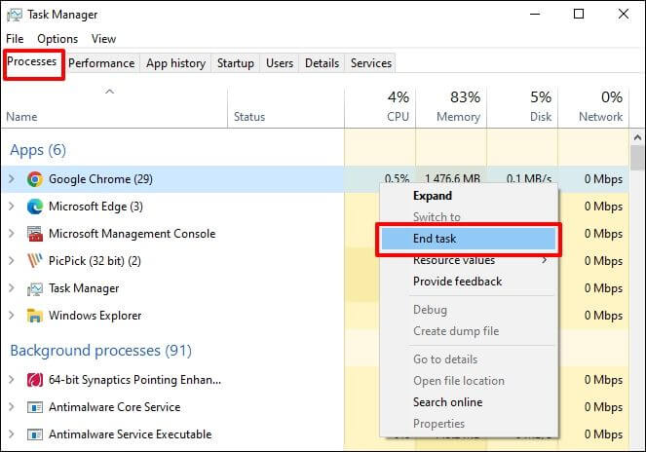This screenshot has width=646, height=452.
Task: Sort by the Disk column header
Action: pyautogui.click(x=522, y=107)
